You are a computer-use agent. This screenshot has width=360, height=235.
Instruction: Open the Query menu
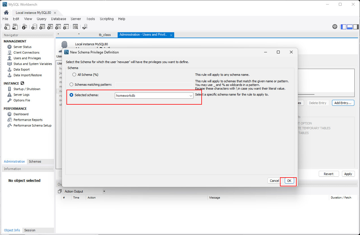point(42,19)
